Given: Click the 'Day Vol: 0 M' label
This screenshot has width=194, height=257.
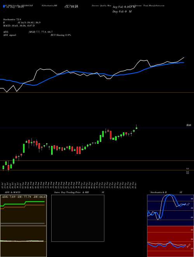Looking at the screenshot, I should (x=122, y=11).
